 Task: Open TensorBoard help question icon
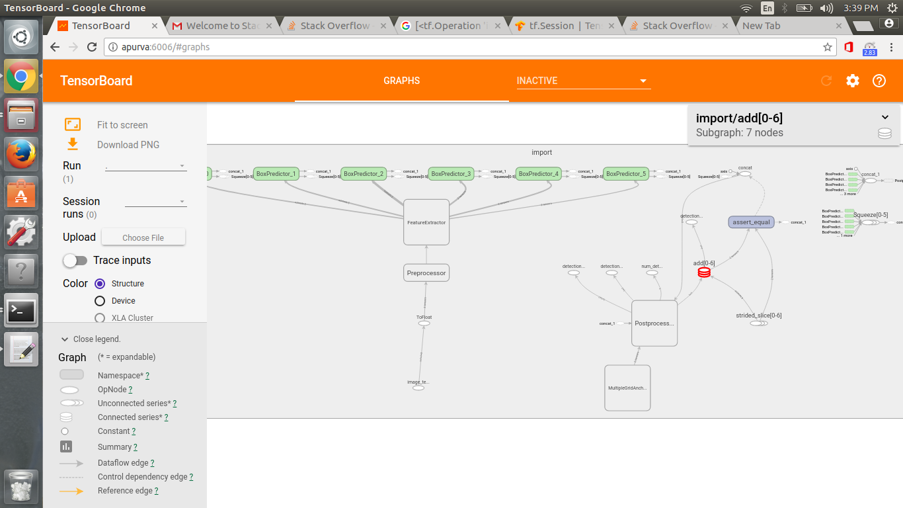(879, 81)
